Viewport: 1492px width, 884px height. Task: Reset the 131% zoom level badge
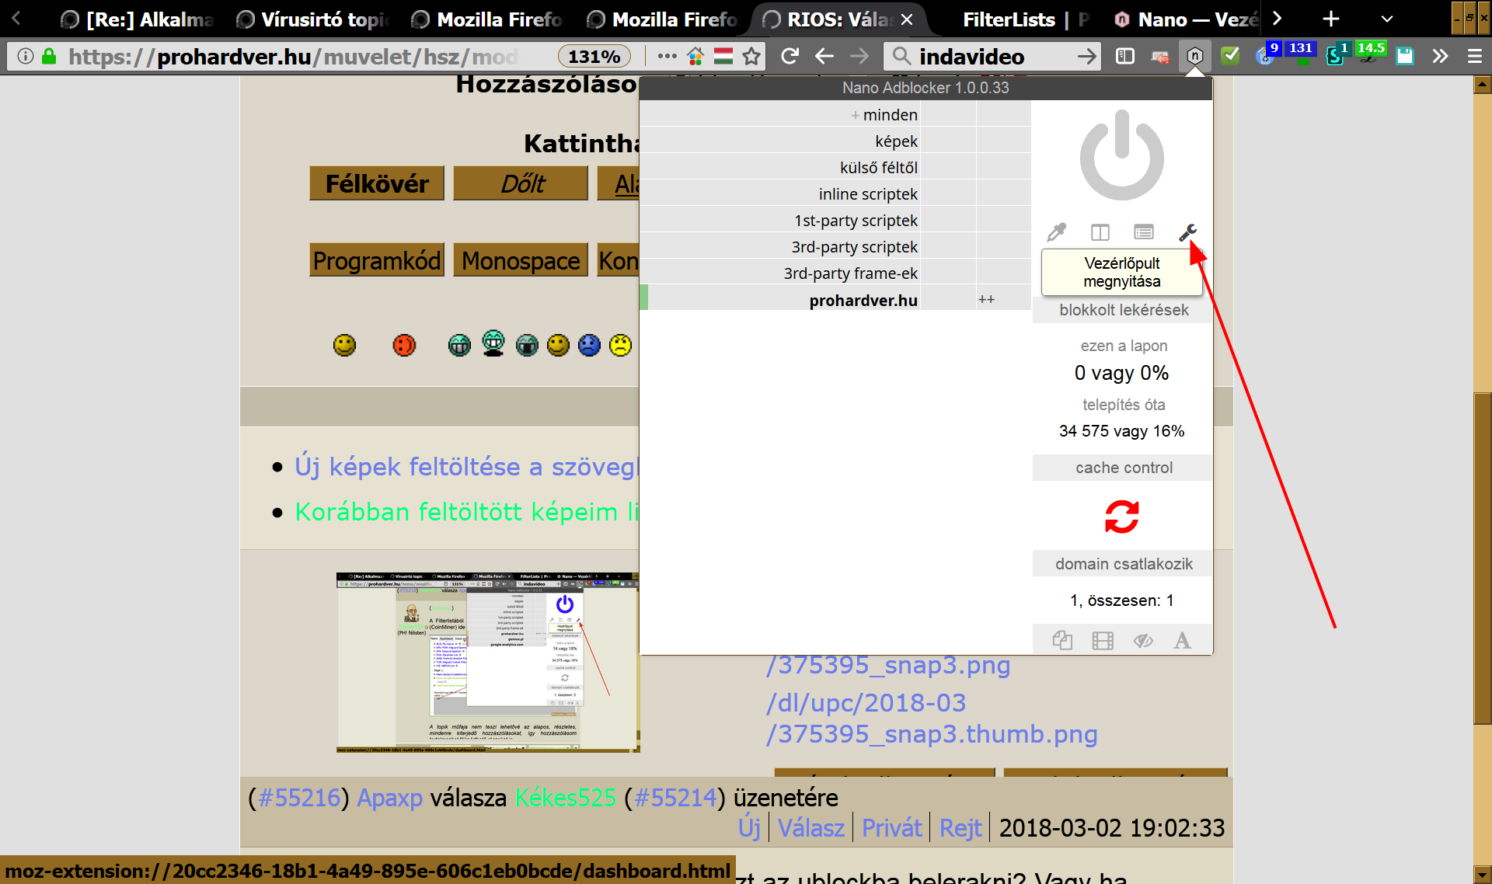(x=594, y=57)
